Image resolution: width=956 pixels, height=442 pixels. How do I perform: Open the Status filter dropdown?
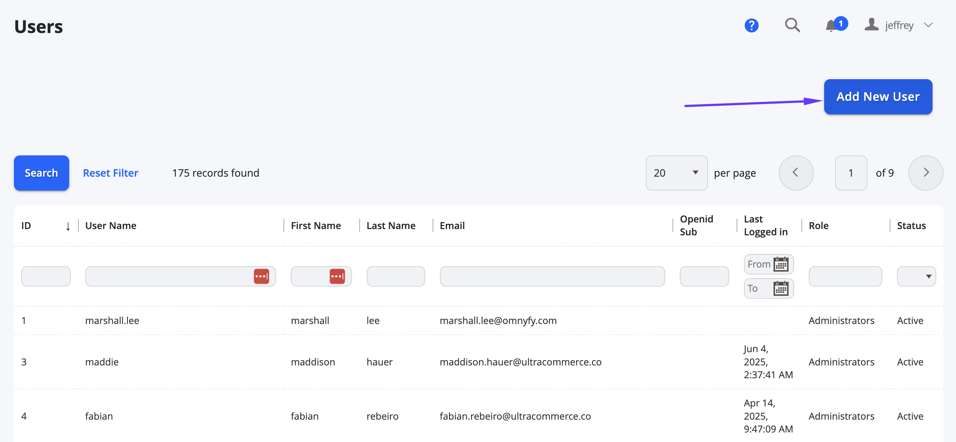(916, 276)
